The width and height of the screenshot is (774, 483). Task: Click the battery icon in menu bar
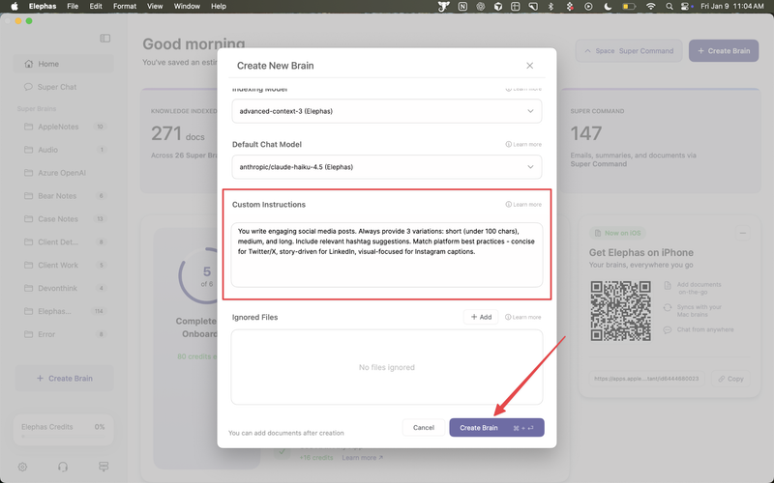point(628,7)
